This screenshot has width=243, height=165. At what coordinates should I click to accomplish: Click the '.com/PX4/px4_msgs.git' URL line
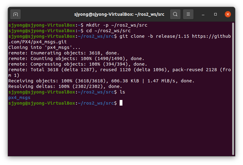[37, 42]
